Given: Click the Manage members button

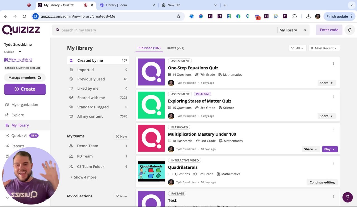Looking at the screenshot, I should pyautogui.click(x=25, y=78).
